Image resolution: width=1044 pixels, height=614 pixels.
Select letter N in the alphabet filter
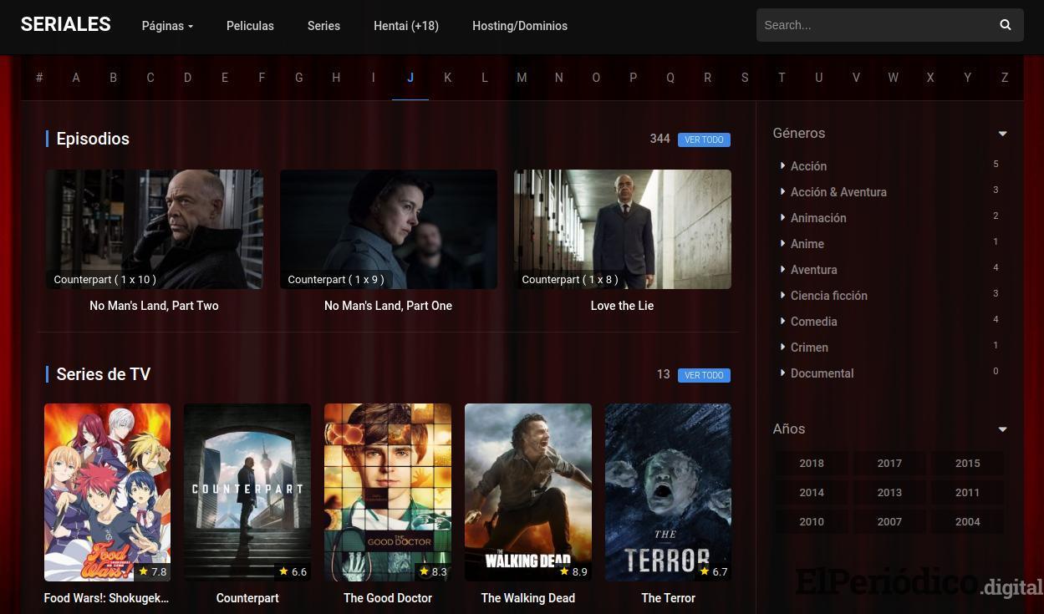pos(559,78)
